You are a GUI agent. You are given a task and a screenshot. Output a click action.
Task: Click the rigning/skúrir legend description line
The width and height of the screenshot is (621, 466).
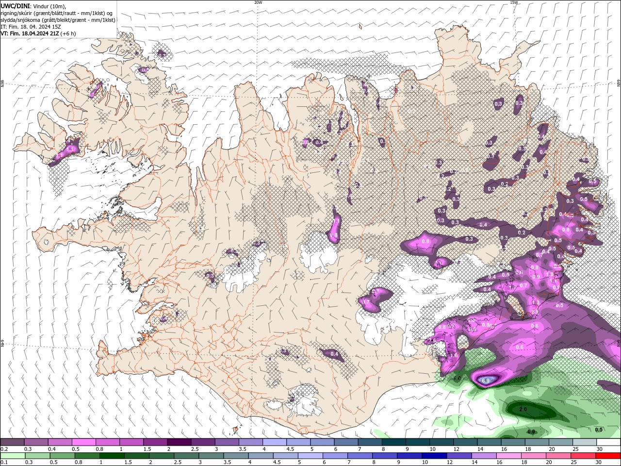coord(57,13)
